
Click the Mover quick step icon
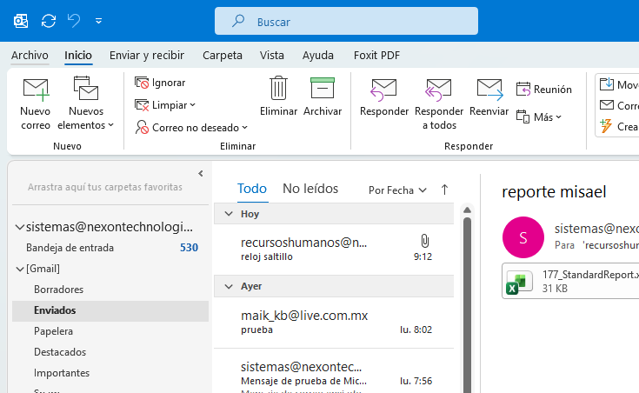point(607,84)
